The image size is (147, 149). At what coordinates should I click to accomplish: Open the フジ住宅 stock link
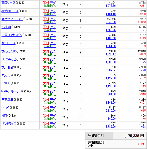click(7, 67)
